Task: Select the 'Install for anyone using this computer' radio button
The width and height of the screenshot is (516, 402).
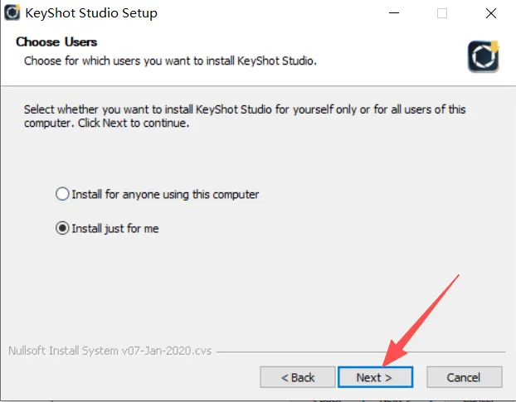Action: tap(62, 195)
